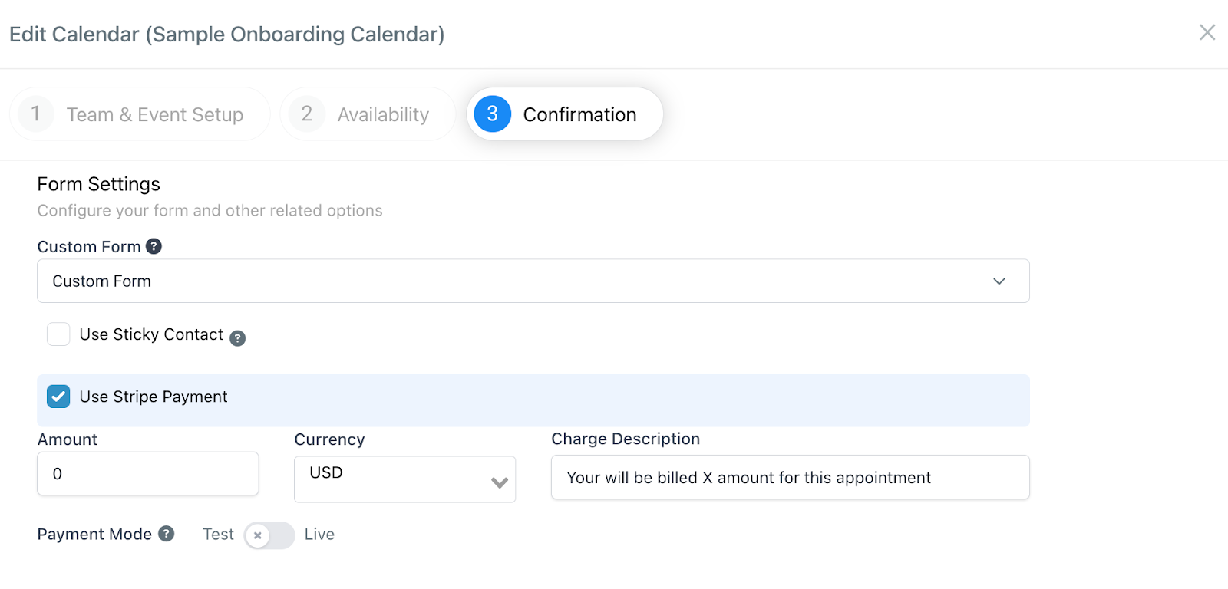Expand the USD currency dropdown

click(x=404, y=479)
